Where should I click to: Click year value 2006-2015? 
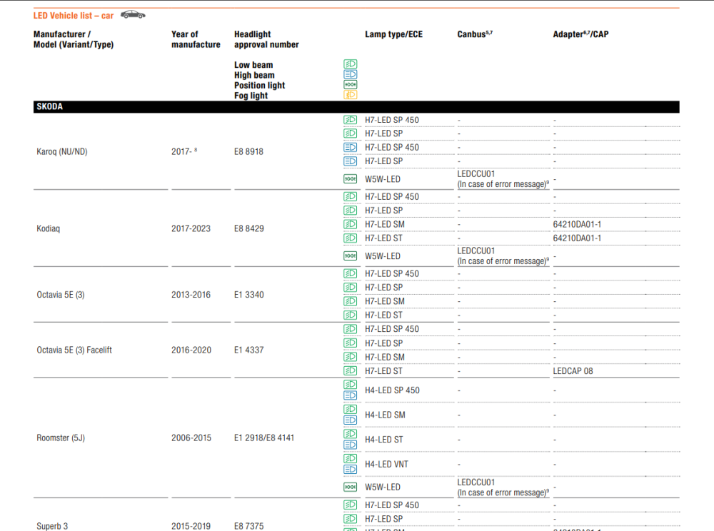click(x=191, y=438)
